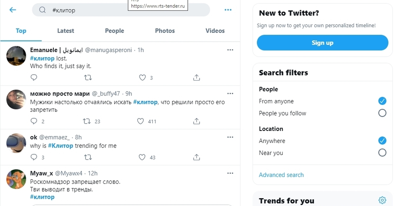
Task: Share Emanuele's tweet
Action: tap(196, 78)
